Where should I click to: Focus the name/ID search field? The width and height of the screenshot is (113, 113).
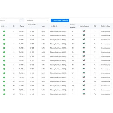(x=10, y=20)
